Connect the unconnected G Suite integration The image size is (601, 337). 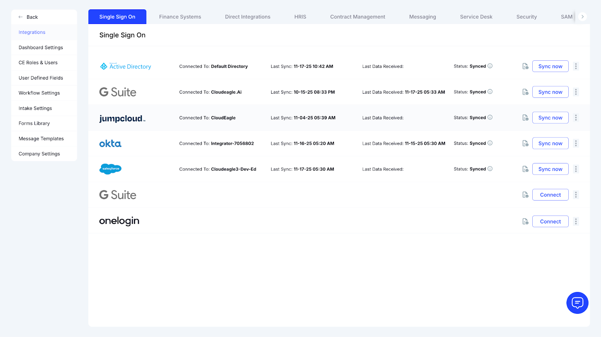click(x=550, y=195)
